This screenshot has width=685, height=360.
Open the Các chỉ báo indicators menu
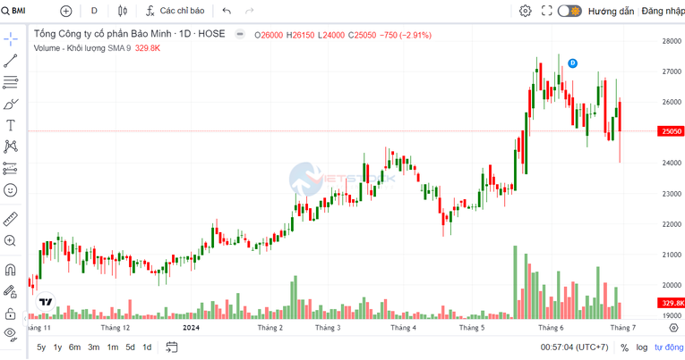pyautogui.click(x=176, y=11)
